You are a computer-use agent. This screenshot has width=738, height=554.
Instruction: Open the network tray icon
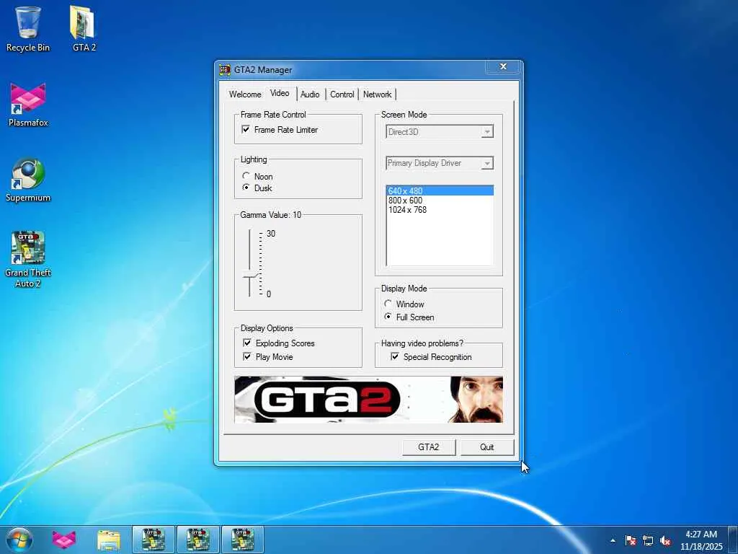pyautogui.click(x=648, y=540)
